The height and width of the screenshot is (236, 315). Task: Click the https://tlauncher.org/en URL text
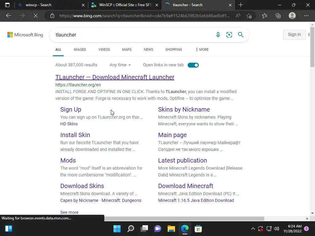[x=78, y=85]
